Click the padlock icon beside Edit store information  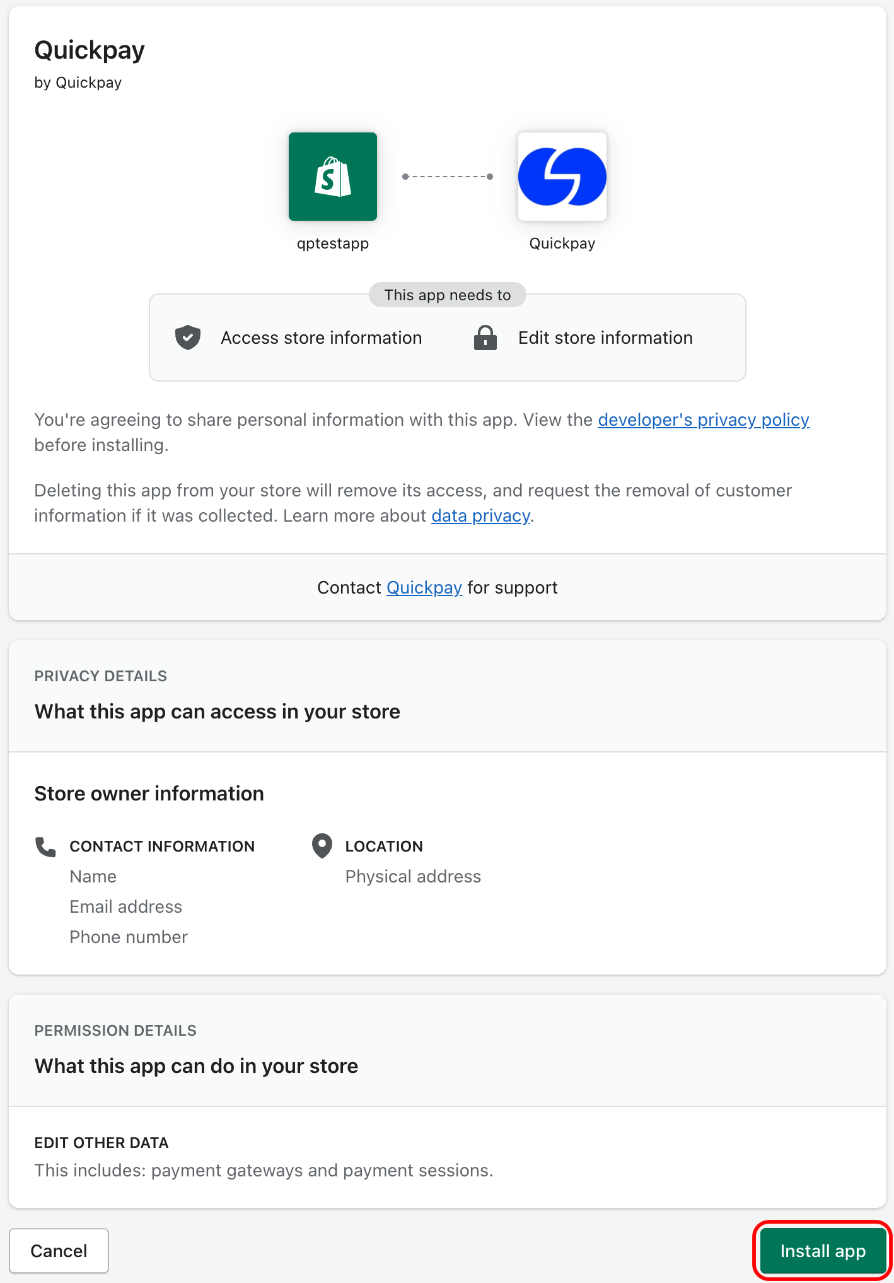[x=485, y=337]
